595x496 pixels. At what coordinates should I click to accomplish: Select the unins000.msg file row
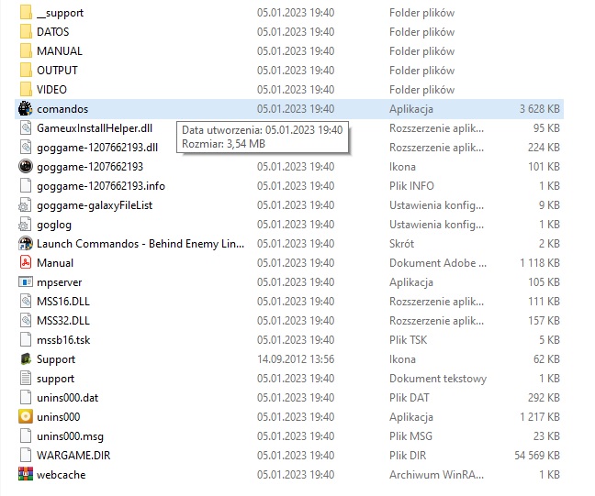point(289,436)
